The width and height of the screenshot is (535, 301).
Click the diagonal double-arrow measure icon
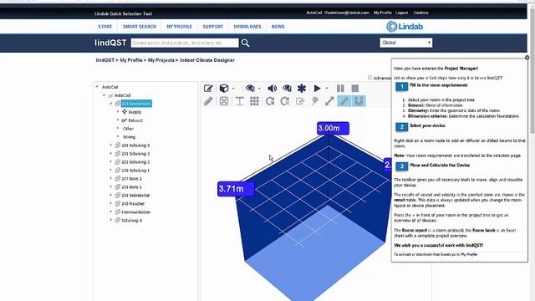(x=329, y=101)
